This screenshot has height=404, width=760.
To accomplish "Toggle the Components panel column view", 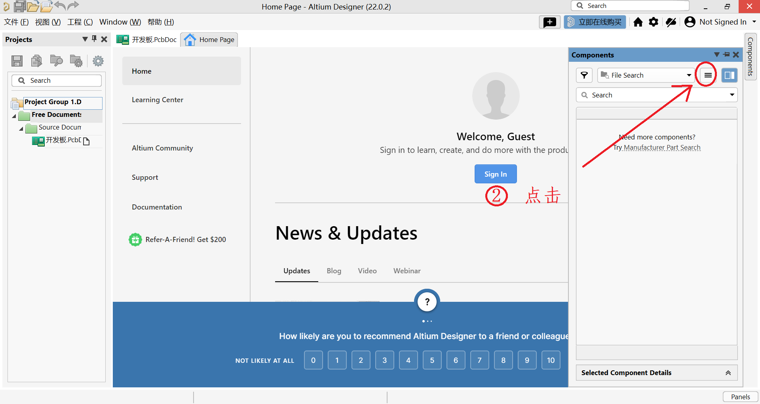I will coord(730,75).
